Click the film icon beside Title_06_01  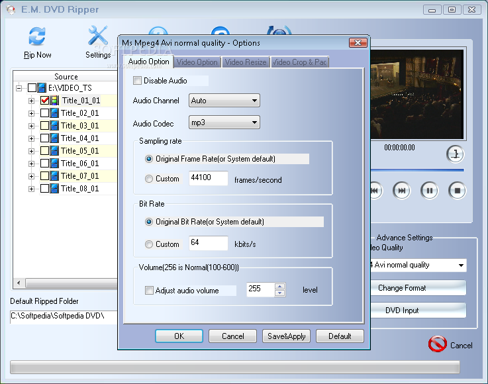click(x=54, y=164)
